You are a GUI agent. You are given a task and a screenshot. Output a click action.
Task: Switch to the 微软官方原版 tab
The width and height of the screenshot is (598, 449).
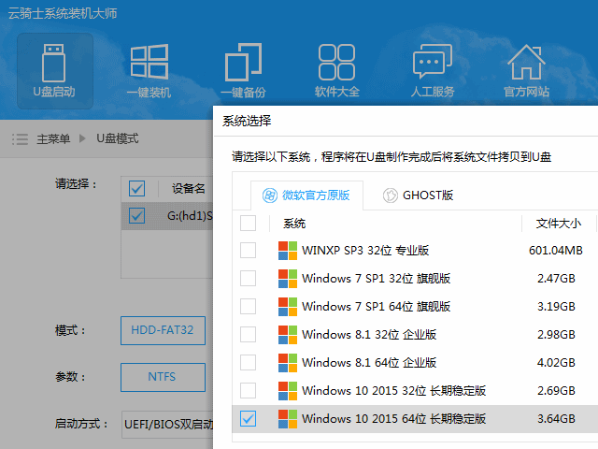coord(306,196)
